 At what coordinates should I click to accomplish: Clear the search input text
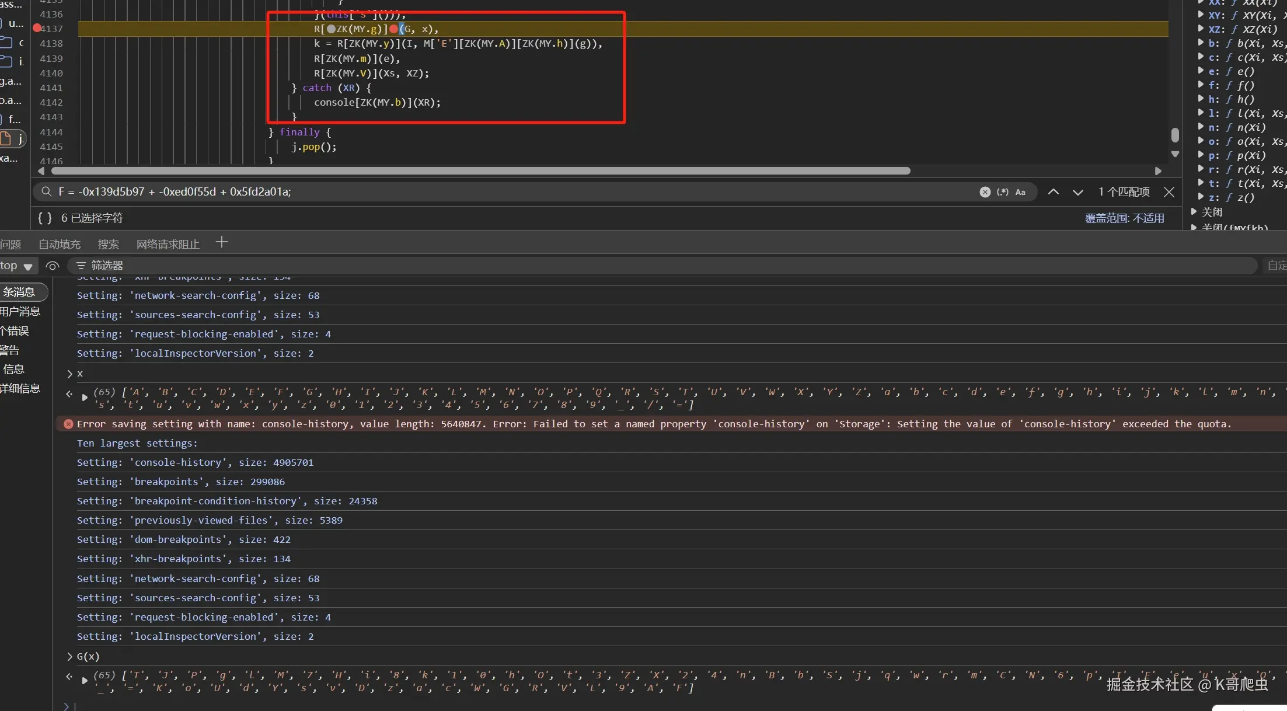click(x=985, y=192)
